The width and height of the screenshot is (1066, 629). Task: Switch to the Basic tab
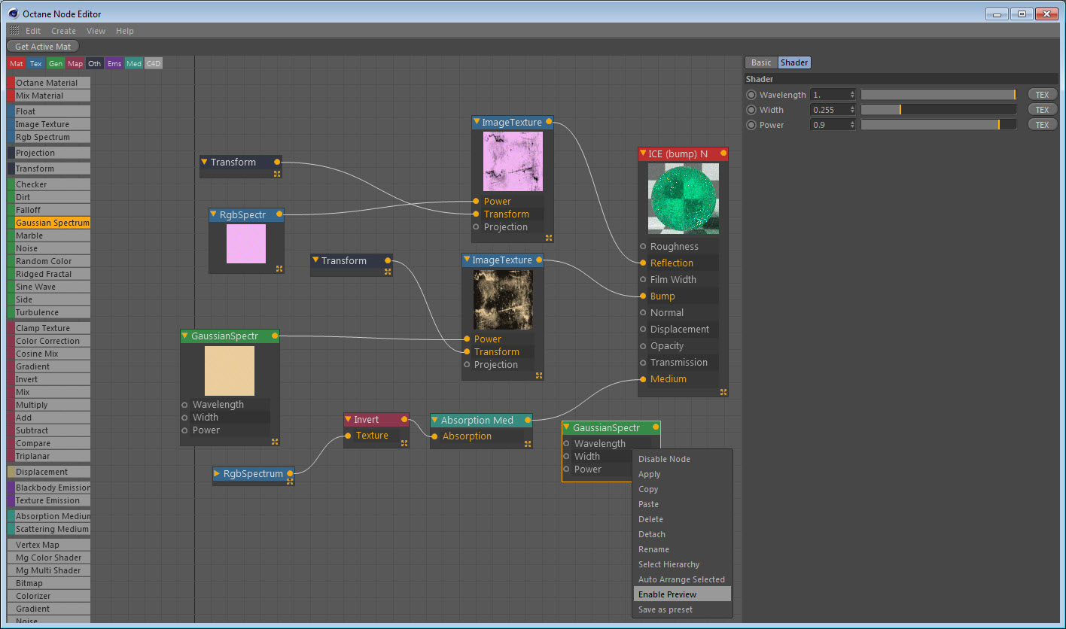tap(761, 62)
